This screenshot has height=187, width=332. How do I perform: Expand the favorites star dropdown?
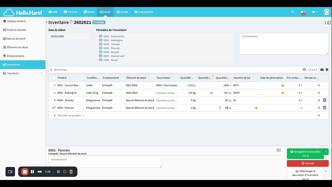315,12
